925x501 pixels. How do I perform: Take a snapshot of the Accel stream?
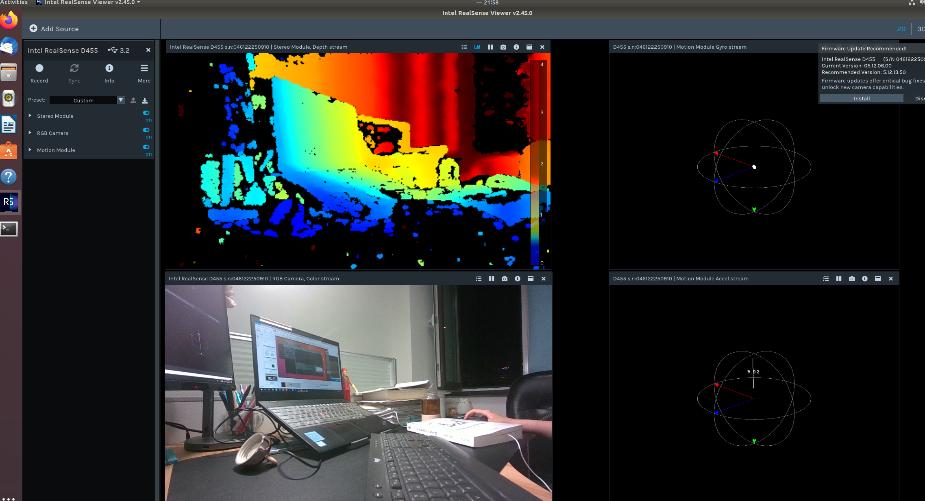point(852,279)
